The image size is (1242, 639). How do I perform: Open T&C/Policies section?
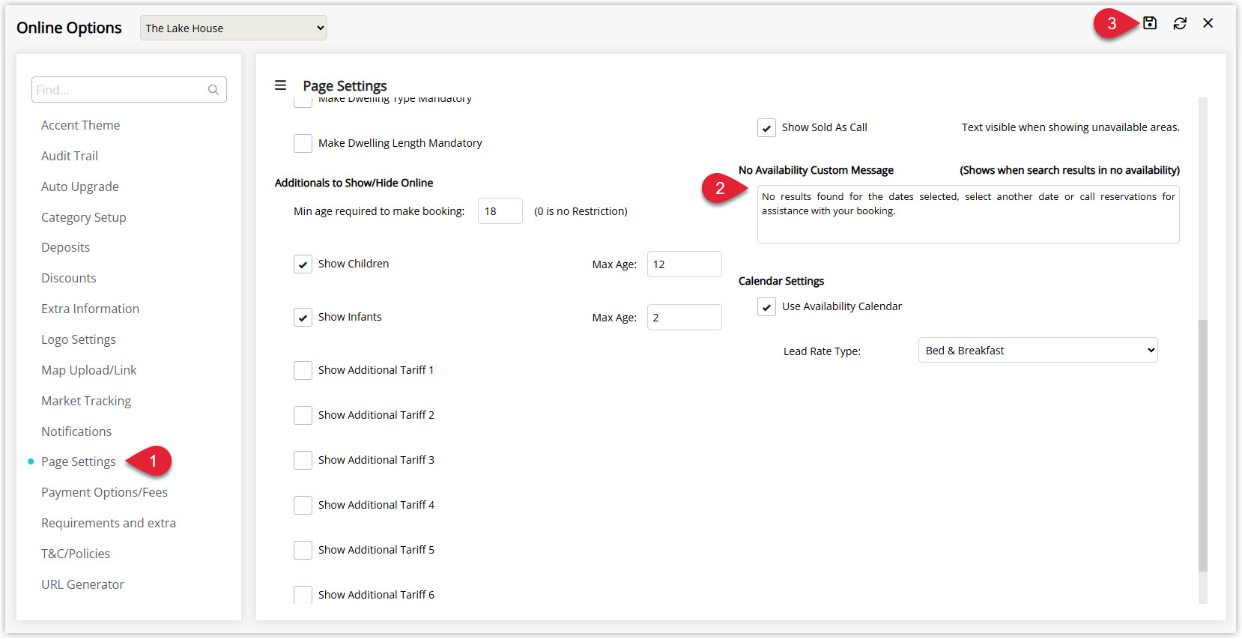tap(76, 554)
